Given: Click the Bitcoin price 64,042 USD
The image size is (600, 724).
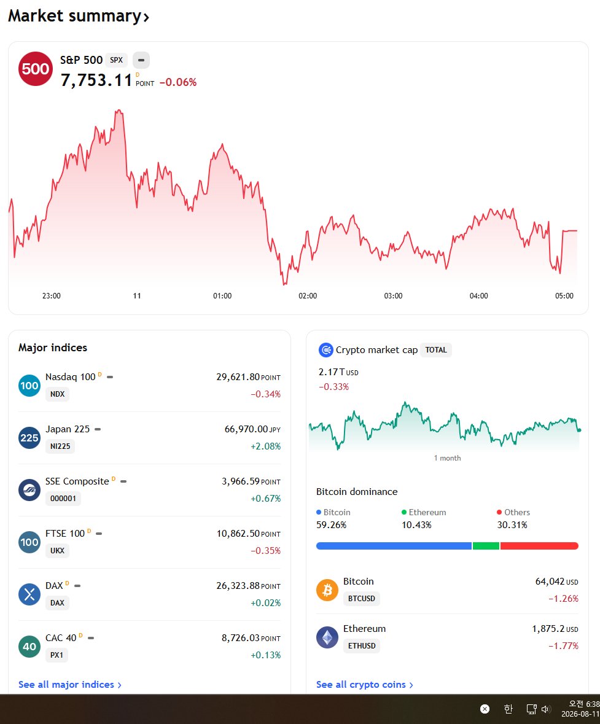Looking at the screenshot, I should pyautogui.click(x=556, y=582).
